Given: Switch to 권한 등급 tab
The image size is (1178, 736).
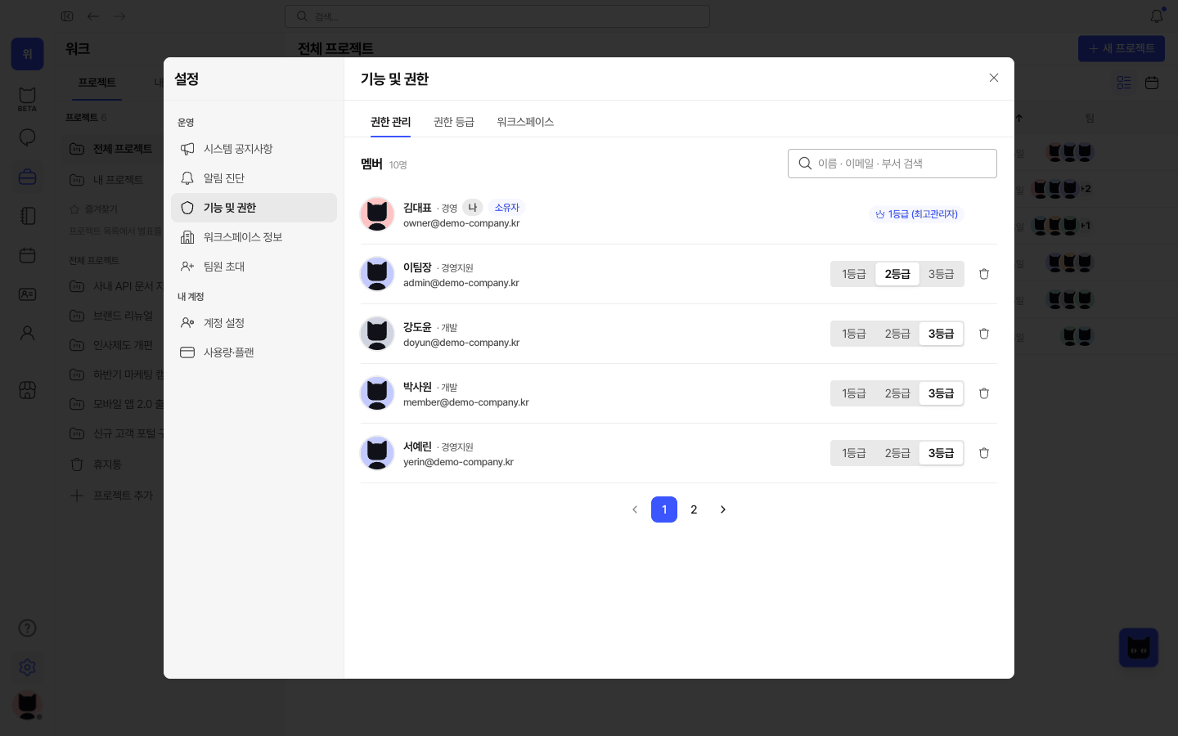Looking at the screenshot, I should point(454,122).
